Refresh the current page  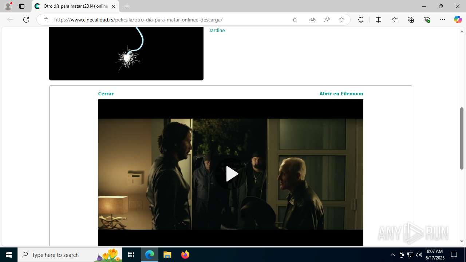click(x=26, y=20)
